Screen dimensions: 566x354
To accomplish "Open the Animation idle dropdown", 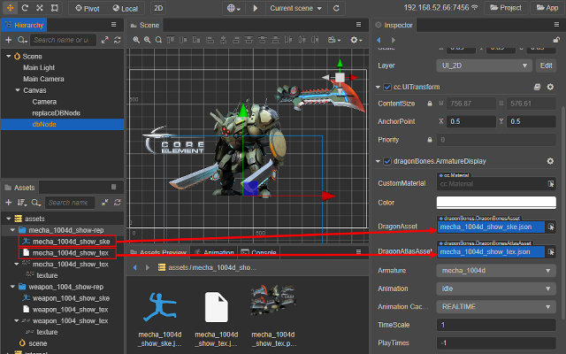I will 496,289.
